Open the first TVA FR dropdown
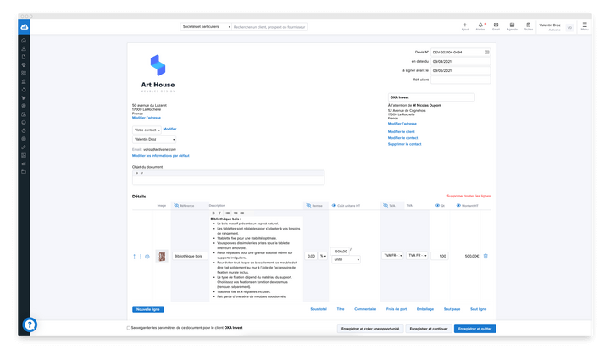610x349 pixels. 392,256
